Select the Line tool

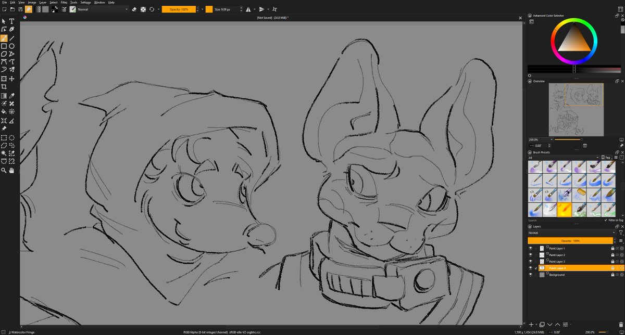pos(11,38)
